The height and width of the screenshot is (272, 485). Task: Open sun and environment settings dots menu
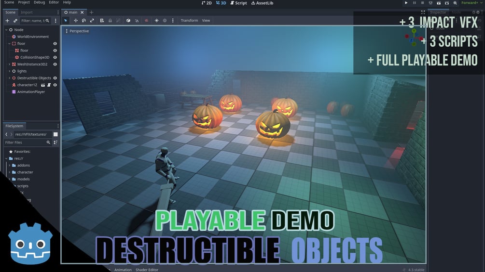tap(173, 21)
